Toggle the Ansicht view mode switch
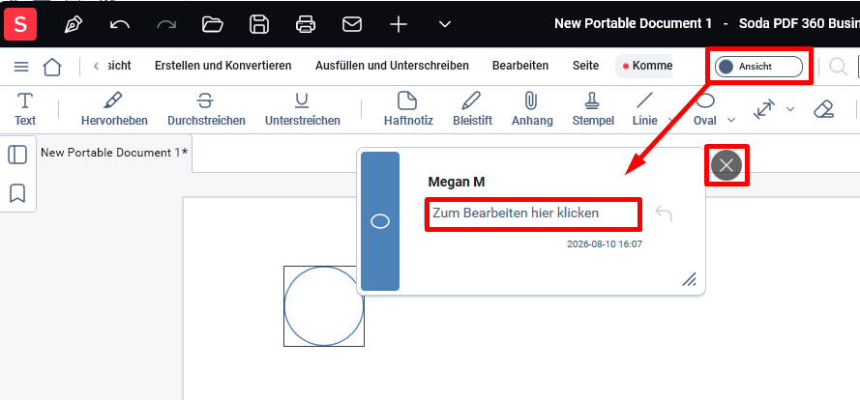This screenshot has width=860, height=400. tap(758, 67)
